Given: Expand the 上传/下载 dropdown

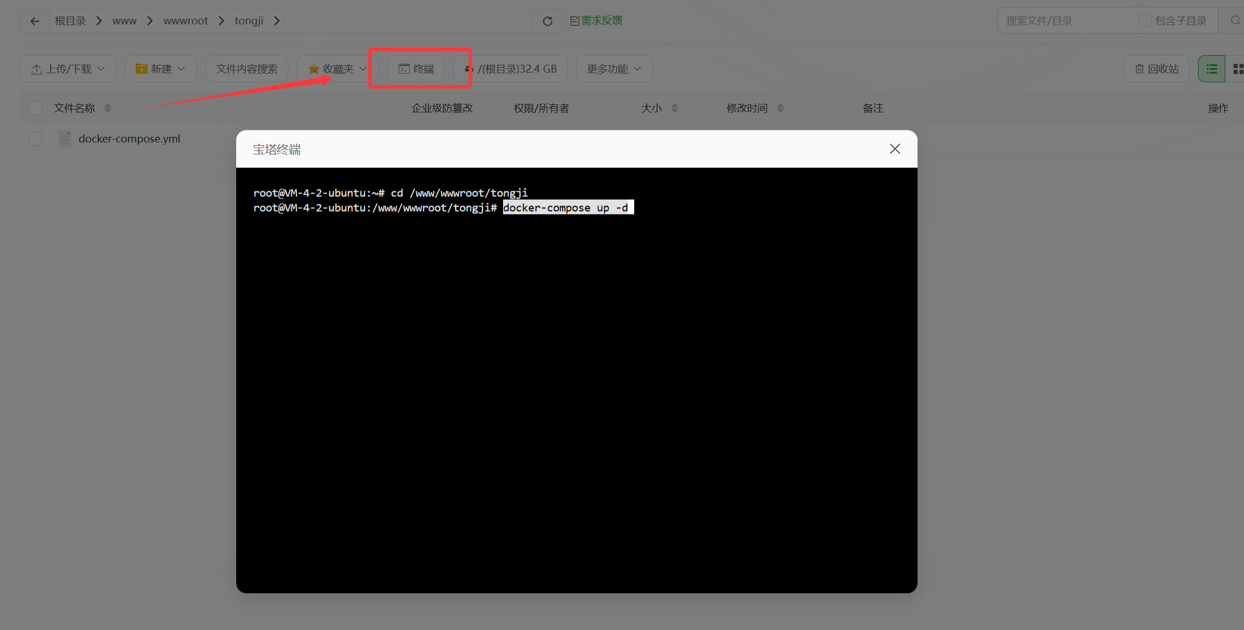Looking at the screenshot, I should click(68, 69).
